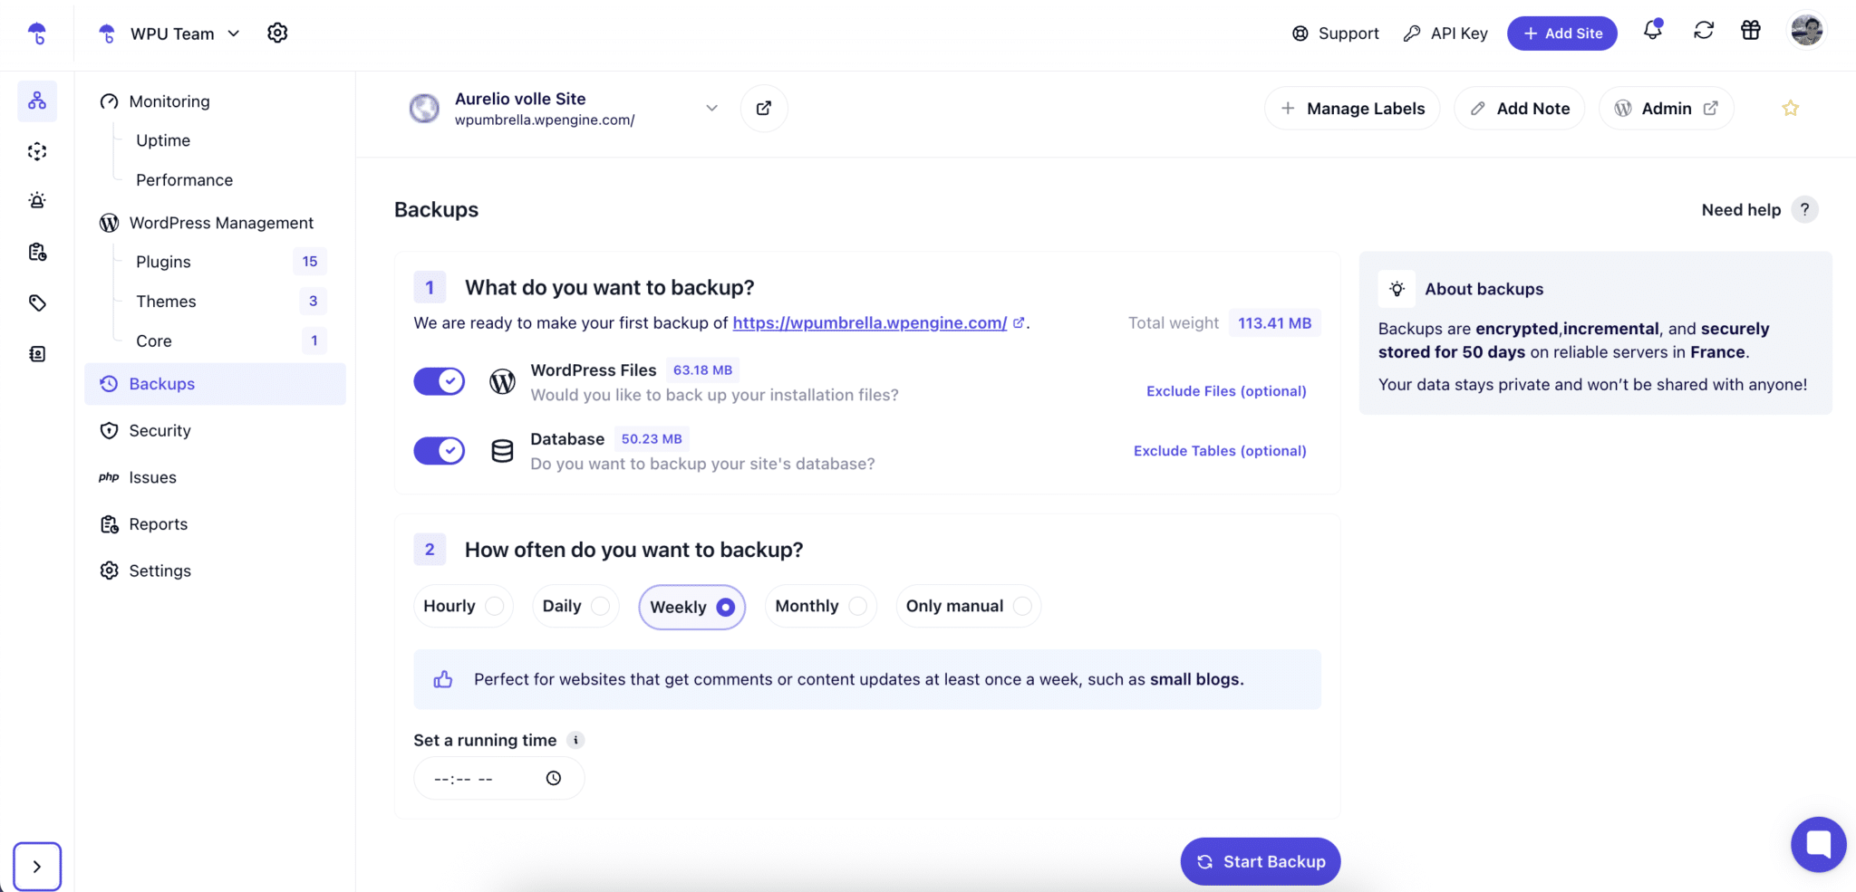The height and width of the screenshot is (892, 1856).
Task: Mark site as favorite with star icon
Action: pyautogui.click(x=1790, y=109)
